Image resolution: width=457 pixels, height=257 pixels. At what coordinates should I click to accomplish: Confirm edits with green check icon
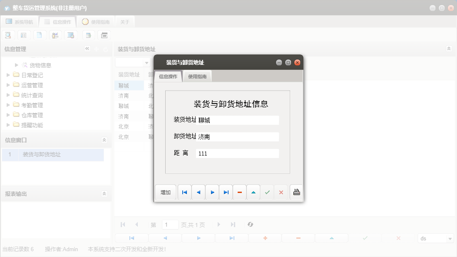coord(267,192)
